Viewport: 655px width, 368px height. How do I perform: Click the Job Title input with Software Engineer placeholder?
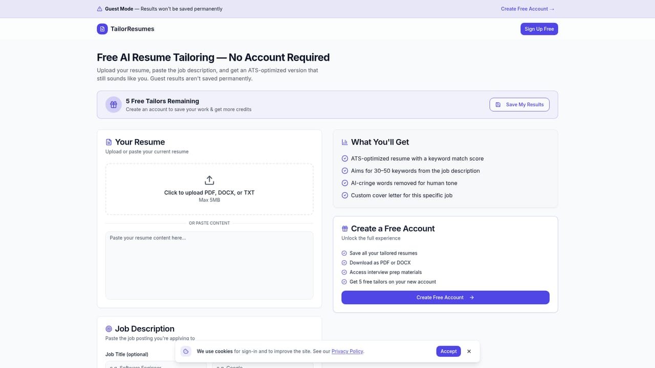[156, 364]
